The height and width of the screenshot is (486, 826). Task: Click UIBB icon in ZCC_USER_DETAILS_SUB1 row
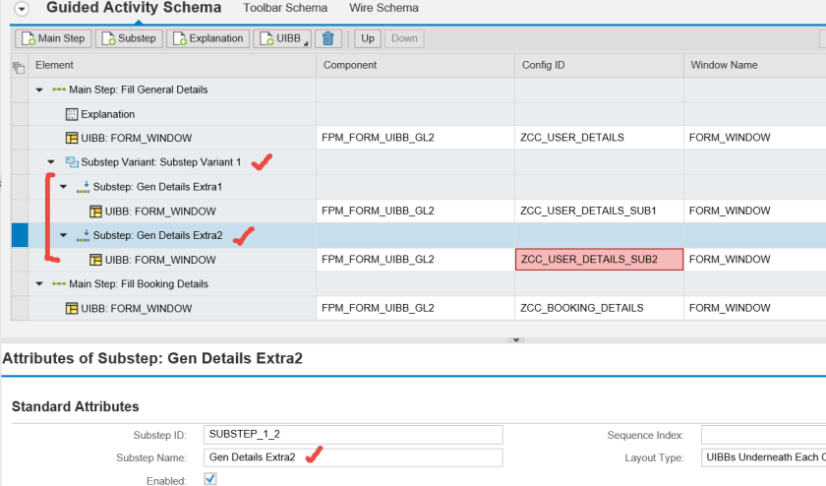click(x=95, y=212)
